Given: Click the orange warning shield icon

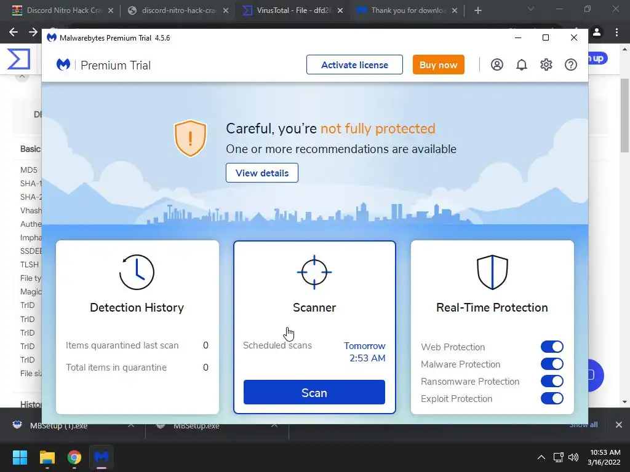Looking at the screenshot, I should coord(190,138).
